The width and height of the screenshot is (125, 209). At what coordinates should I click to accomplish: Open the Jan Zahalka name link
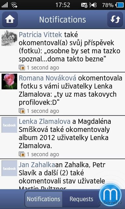[37, 165]
